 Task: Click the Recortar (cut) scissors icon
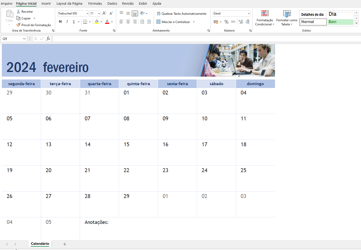(x=18, y=12)
